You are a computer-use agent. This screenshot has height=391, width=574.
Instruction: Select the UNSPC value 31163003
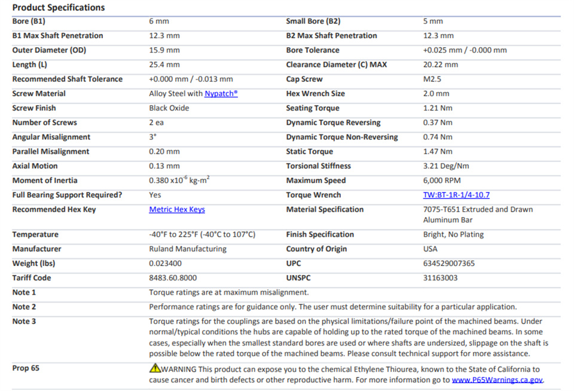(441, 278)
